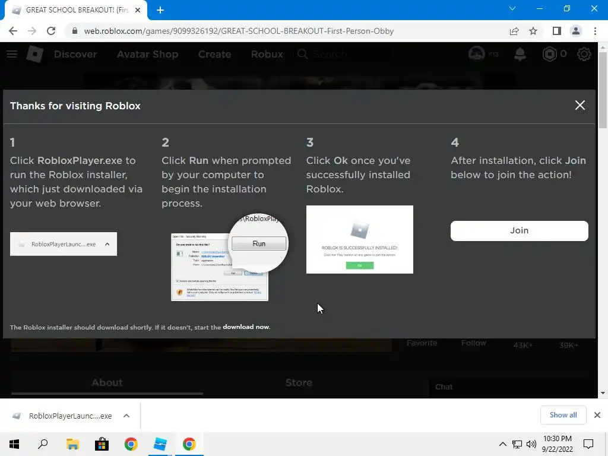Click the RobloxPlayerLauncher.exe example image in step 1
This screenshot has height=456, width=608.
tap(64, 244)
